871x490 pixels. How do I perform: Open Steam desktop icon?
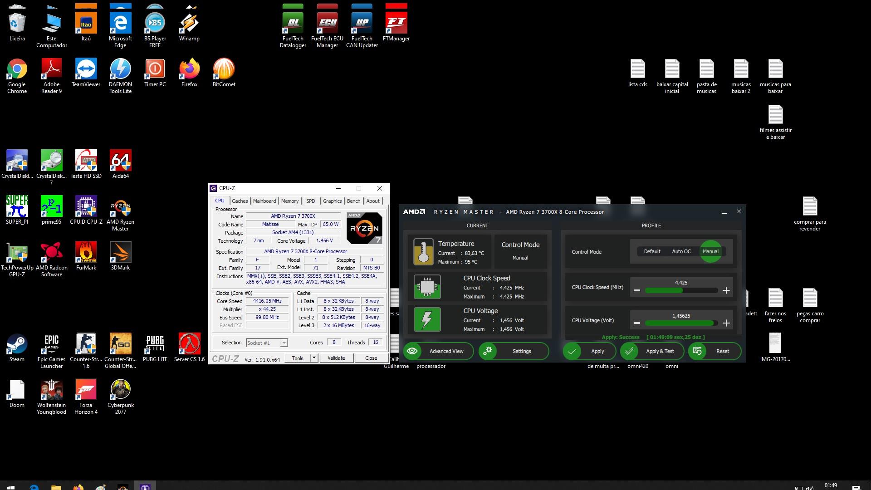(x=17, y=348)
